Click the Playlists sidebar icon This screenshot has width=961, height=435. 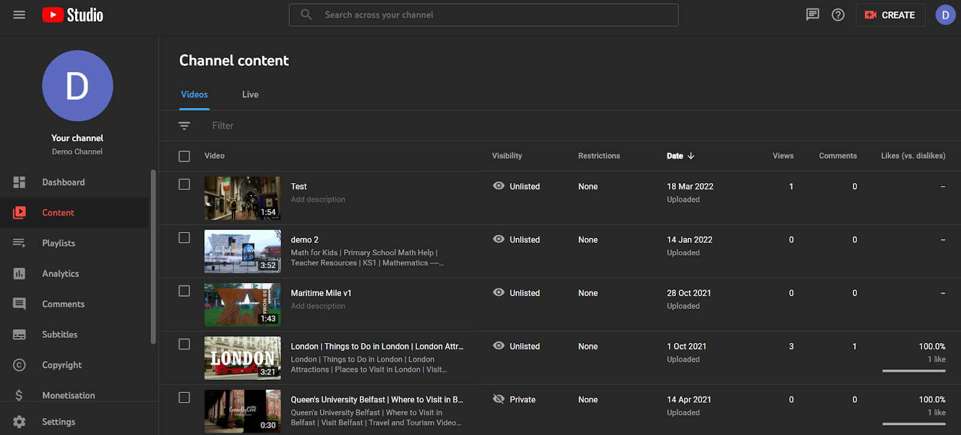tap(19, 243)
